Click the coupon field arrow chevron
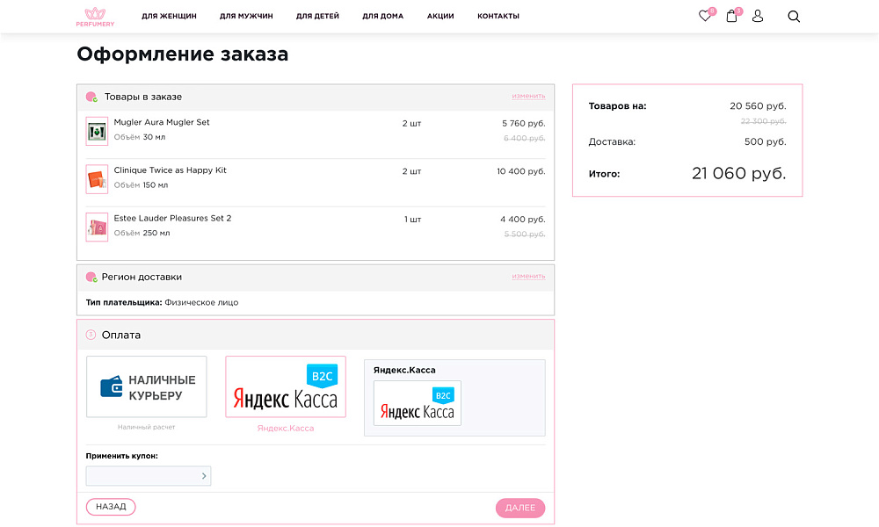This screenshot has width=879, height=527. coord(205,475)
